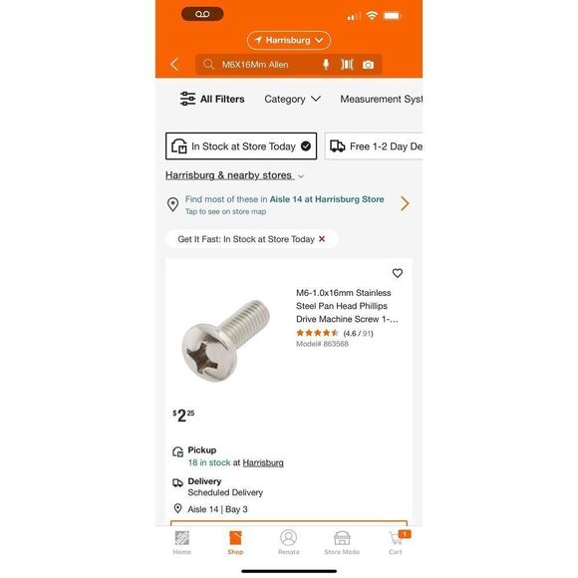Open the Category dropdown

coord(292,99)
